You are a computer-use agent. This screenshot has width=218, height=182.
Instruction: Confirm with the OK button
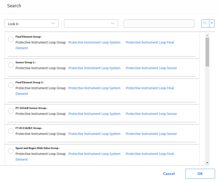tap(200, 174)
